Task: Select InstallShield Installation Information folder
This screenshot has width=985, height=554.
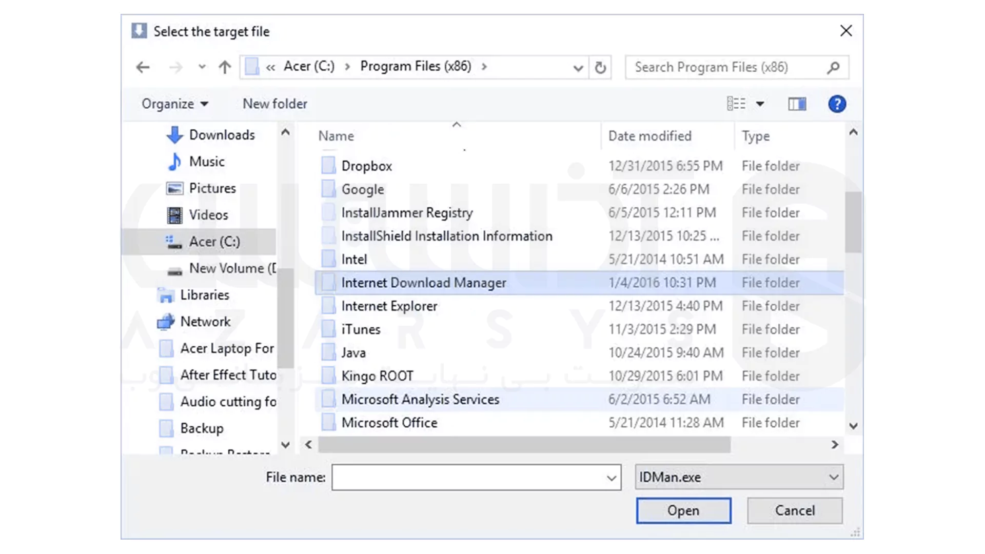Action: point(579,236)
